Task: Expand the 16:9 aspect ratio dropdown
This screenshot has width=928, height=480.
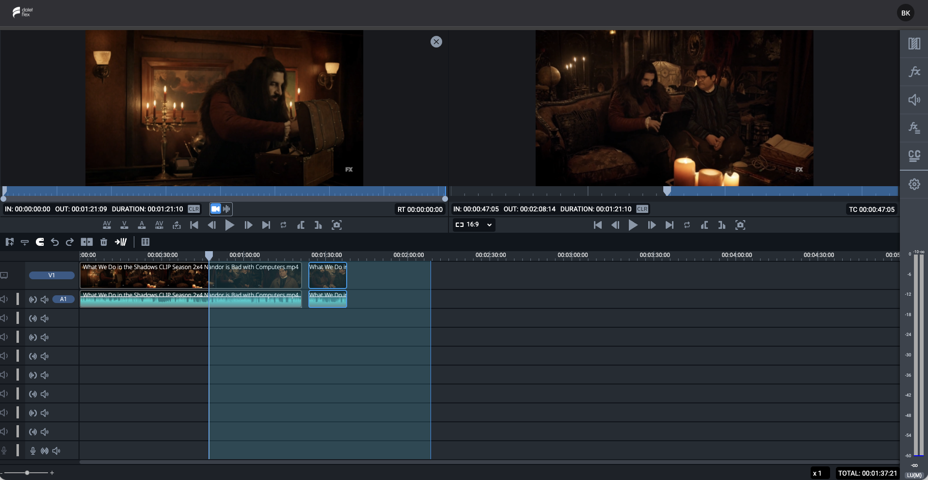Action: pos(474,224)
